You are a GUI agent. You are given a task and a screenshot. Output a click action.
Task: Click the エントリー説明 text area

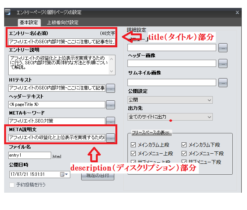click(x=59, y=65)
